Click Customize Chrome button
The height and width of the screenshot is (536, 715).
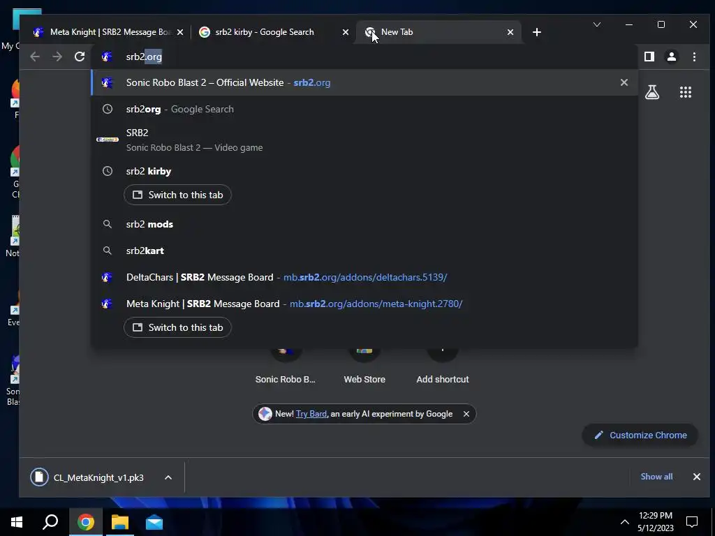click(x=640, y=435)
